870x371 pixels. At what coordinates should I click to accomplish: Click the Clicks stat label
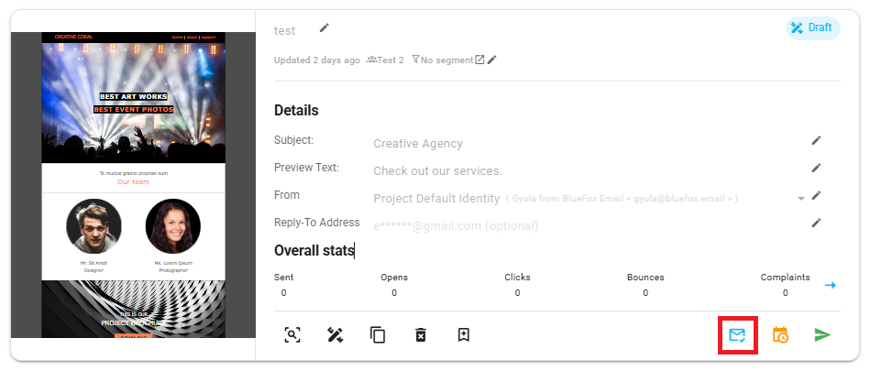pyautogui.click(x=517, y=278)
